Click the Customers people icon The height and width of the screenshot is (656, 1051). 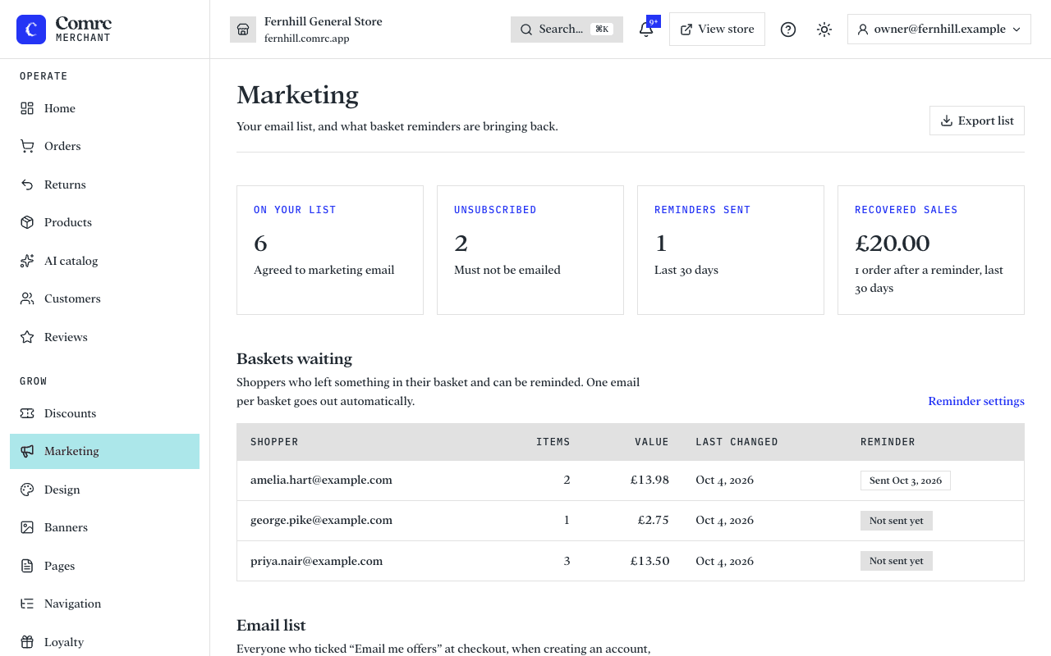[x=27, y=298]
